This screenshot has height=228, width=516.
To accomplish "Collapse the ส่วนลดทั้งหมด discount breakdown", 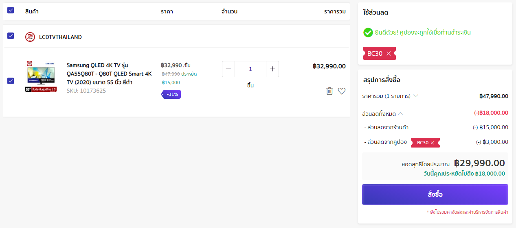I will tap(400, 114).
